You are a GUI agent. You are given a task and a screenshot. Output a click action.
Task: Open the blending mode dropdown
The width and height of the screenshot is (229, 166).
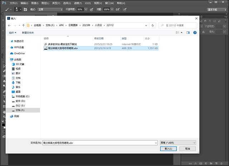[50, 10]
